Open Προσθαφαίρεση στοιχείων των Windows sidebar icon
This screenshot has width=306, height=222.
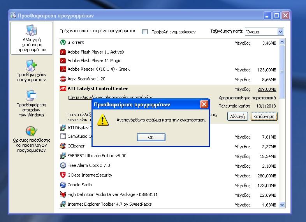coord(32,95)
